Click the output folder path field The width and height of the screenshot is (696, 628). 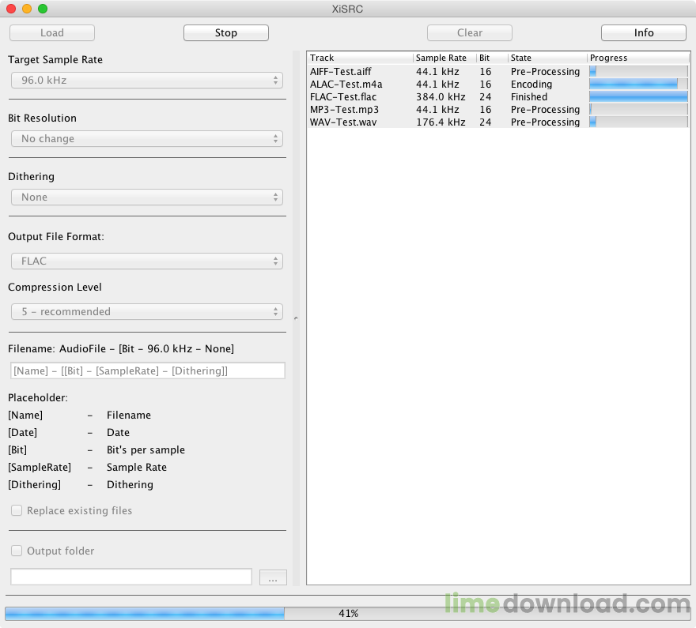pos(131,577)
